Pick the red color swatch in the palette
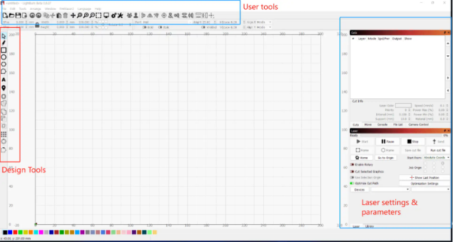The height and width of the screenshot is (242, 453). (15, 232)
